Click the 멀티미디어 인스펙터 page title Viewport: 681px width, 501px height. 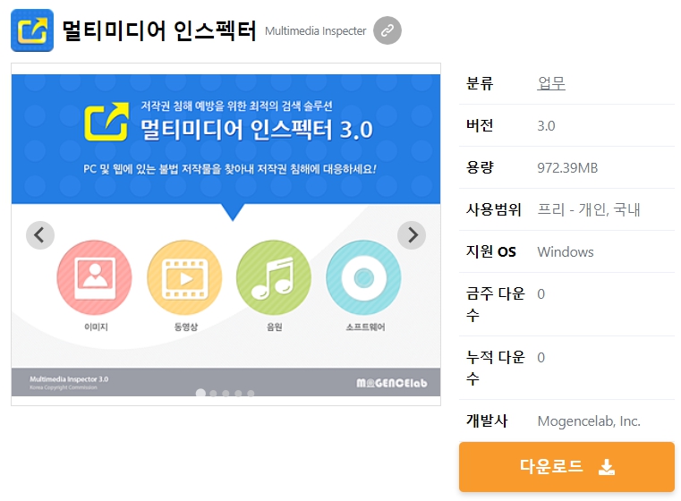(159, 30)
